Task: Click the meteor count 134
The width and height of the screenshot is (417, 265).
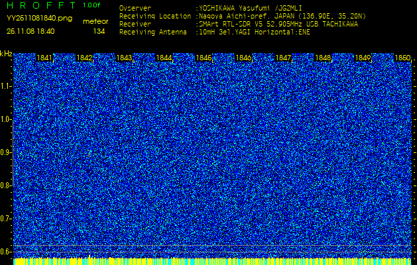Action: tap(99, 31)
